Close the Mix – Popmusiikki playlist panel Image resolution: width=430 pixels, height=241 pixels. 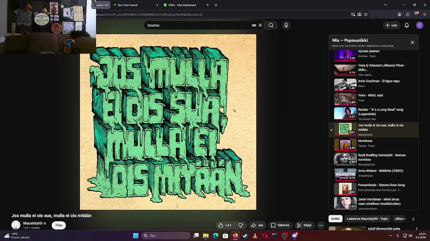413,43
